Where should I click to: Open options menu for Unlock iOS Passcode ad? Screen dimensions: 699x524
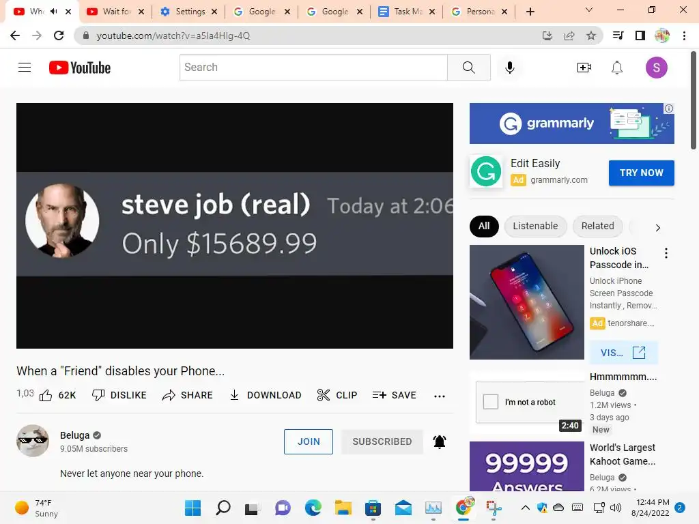pyautogui.click(x=666, y=253)
